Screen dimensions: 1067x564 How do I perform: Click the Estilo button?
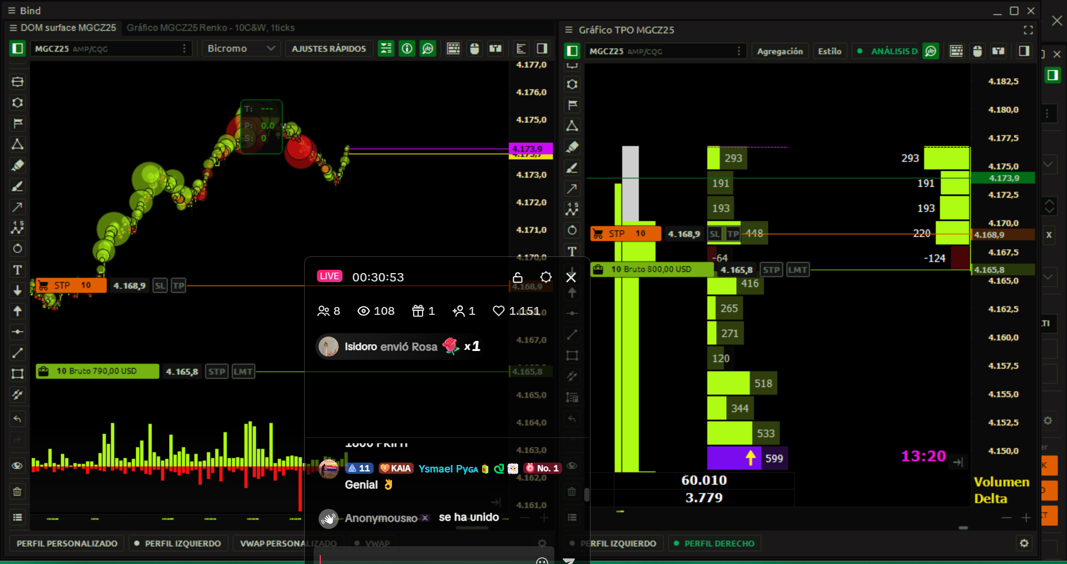pos(829,51)
